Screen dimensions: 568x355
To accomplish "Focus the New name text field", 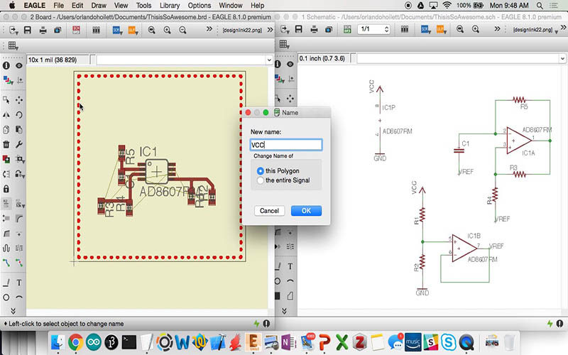I will (286, 145).
